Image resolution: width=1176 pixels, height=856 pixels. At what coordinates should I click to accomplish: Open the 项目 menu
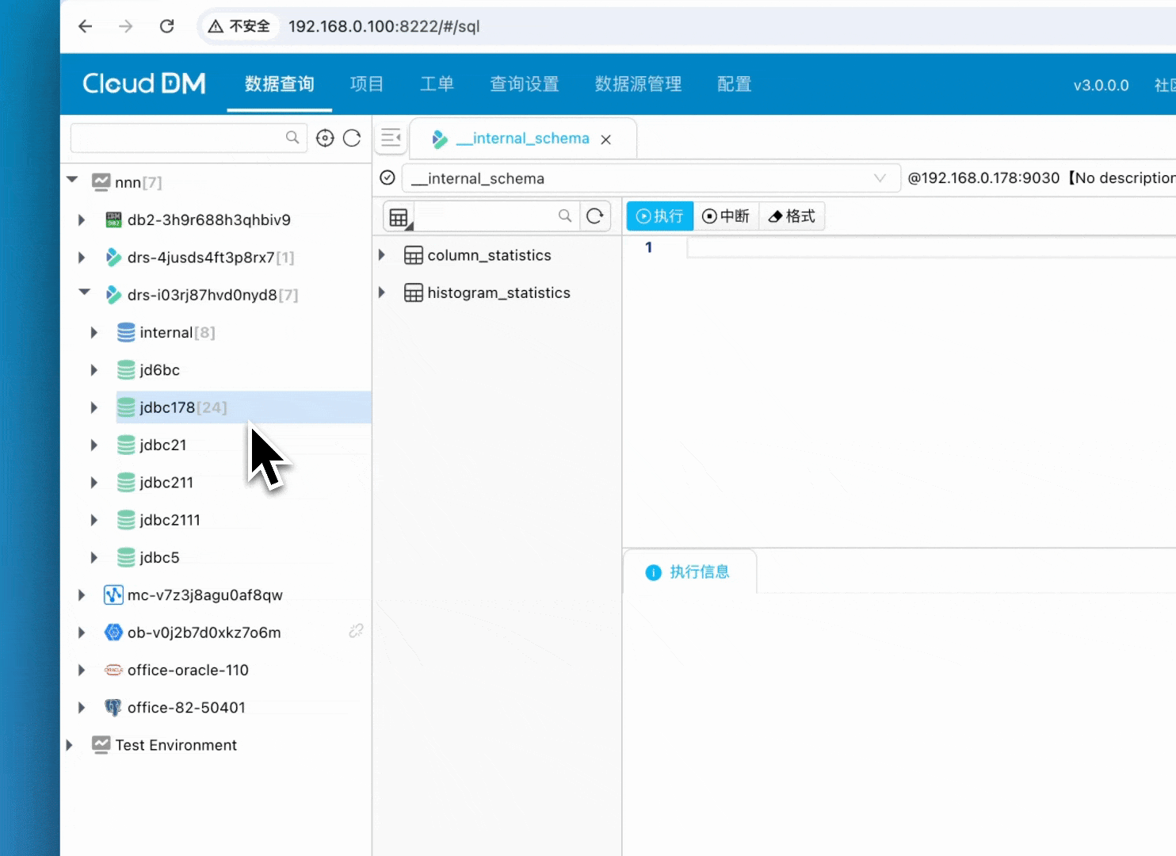click(367, 84)
